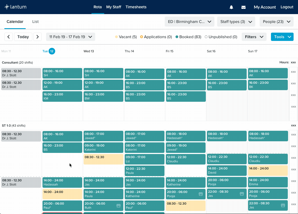The height and width of the screenshot is (214, 298).
Task: Select Tue 12 day header
Action: tap(49, 51)
